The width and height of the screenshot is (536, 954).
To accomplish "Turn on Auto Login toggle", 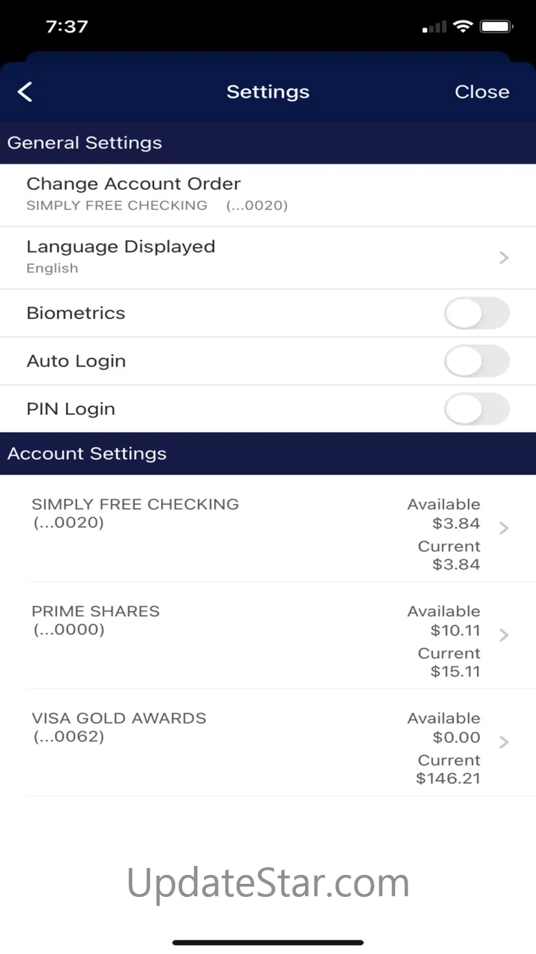I will [x=477, y=361].
